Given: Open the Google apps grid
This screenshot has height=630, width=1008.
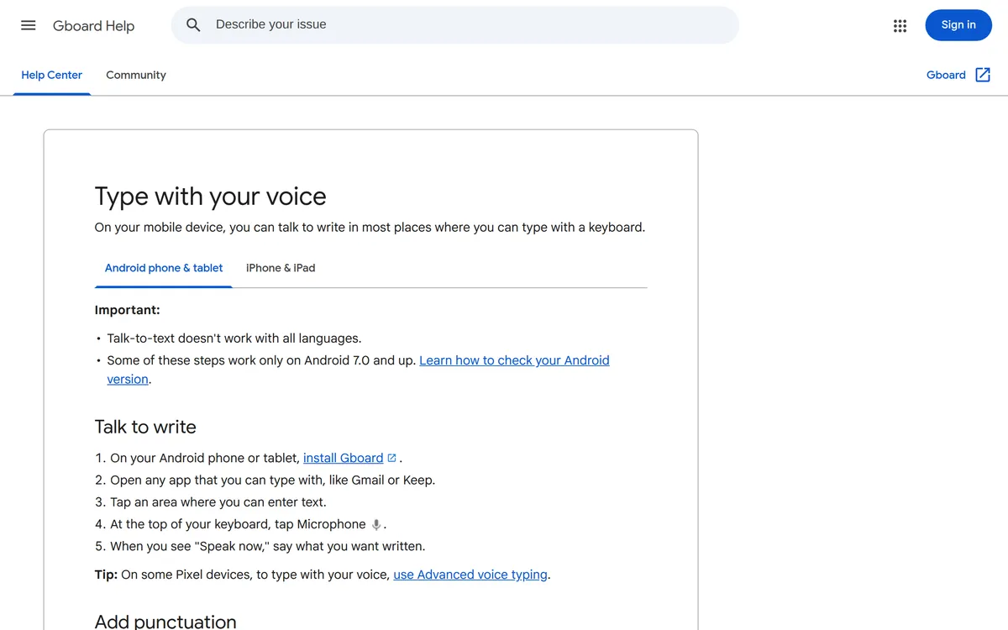Looking at the screenshot, I should tap(900, 25).
